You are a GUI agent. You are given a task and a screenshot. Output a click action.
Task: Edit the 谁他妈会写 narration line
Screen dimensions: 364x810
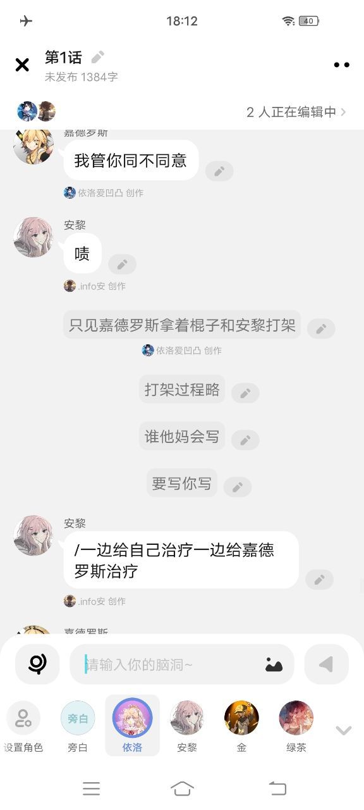coord(245,440)
